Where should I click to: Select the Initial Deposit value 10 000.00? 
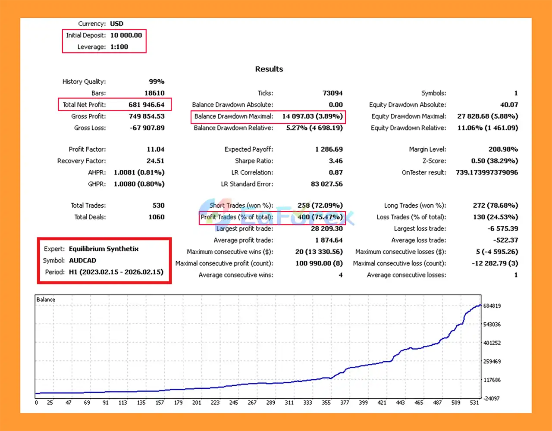126,35
